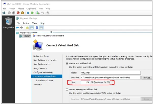Open View menu in Hyper-V Manager
This screenshot has width=153, height=104.
click(35, 23)
